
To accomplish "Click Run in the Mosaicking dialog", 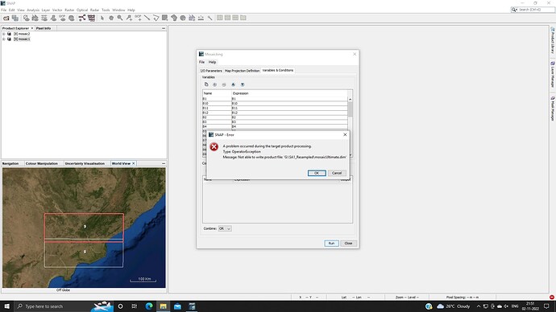I will (331, 244).
